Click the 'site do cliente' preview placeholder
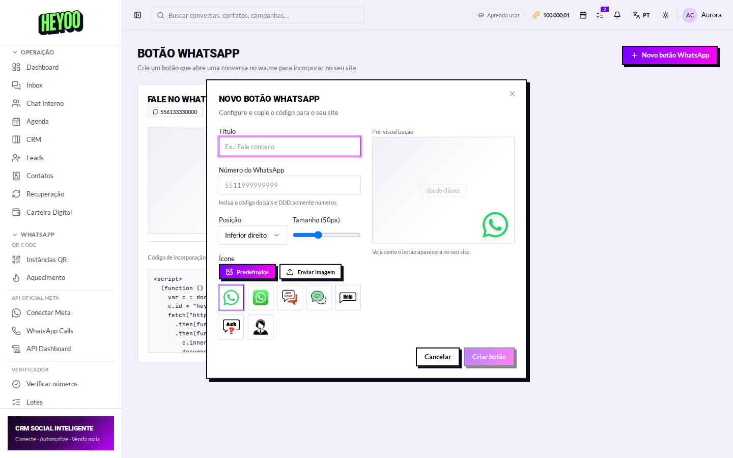Image resolution: width=733 pixels, height=458 pixels. coord(443,191)
